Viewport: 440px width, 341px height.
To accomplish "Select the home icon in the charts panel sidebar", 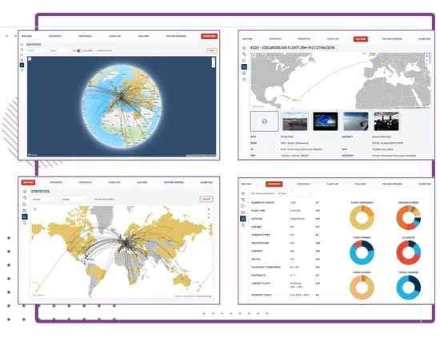I will pos(243,193).
